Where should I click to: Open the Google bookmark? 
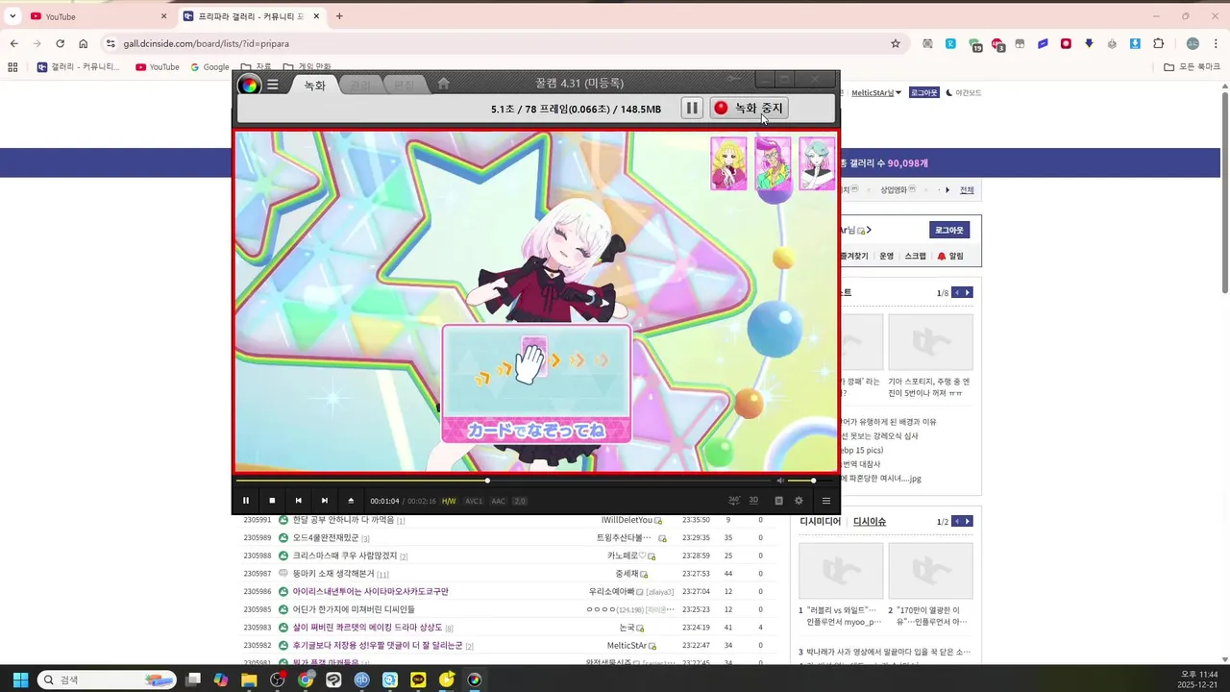click(209, 67)
